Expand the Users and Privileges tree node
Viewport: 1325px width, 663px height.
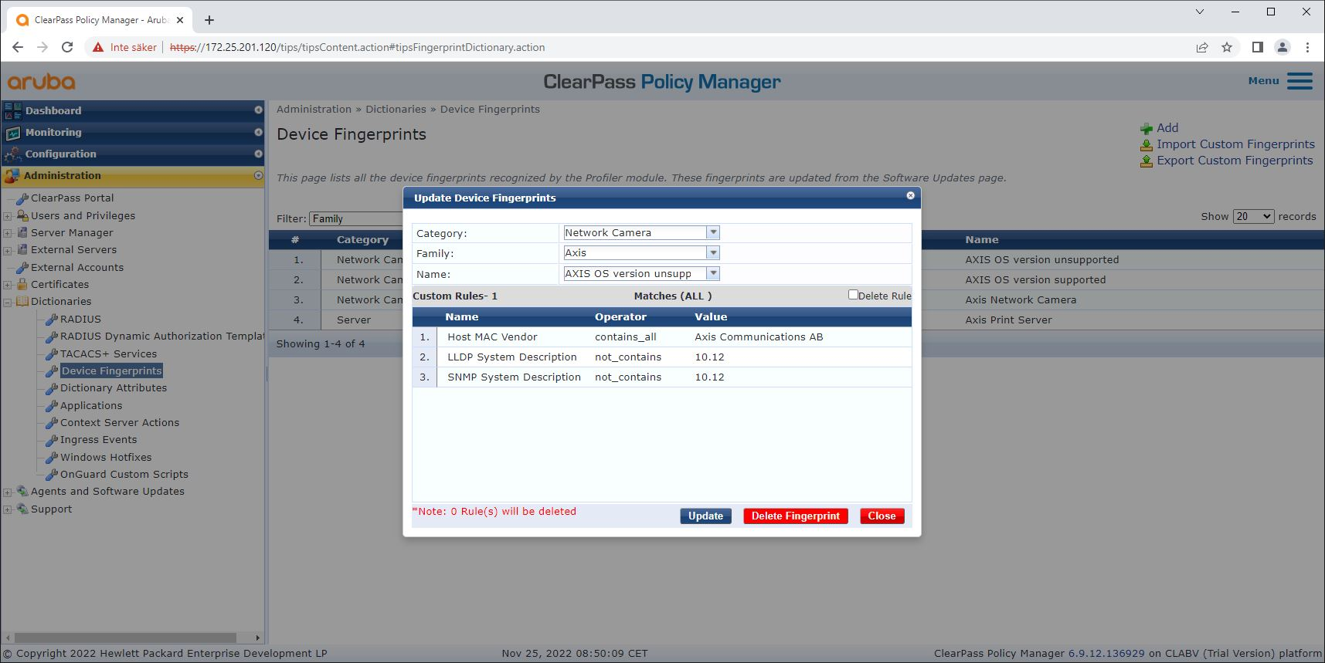pyautogui.click(x=8, y=216)
